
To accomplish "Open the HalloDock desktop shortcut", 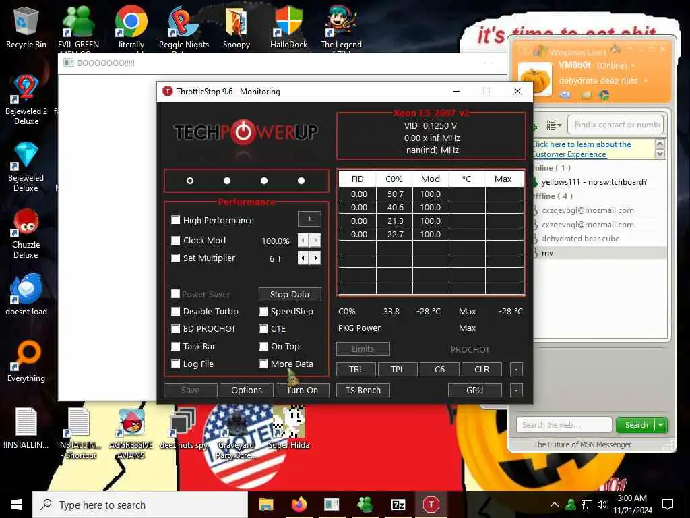I will pyautogui.click(x=288, y=27).
